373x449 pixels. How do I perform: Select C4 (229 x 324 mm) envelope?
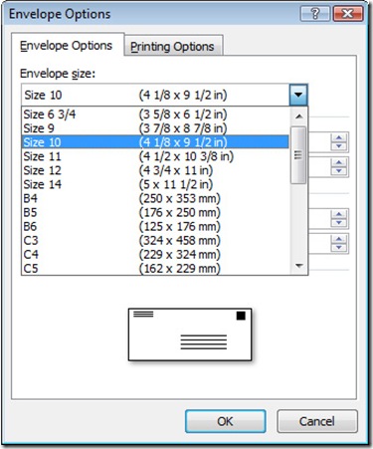(x=155, y=254)
